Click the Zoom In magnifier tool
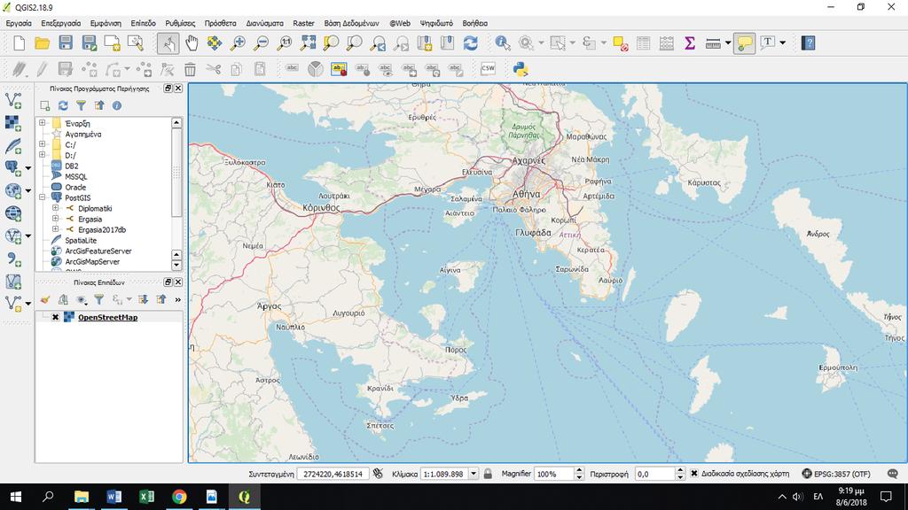Image resolution: width=908 pixels, height=510 pixels. [x=238, y=43]
